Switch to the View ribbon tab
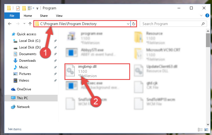The height and width of the screenshot is (135, 212). 59,16
